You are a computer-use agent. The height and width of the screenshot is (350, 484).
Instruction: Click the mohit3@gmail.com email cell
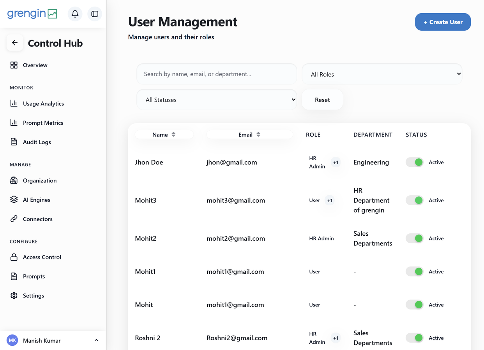(236, 200)
